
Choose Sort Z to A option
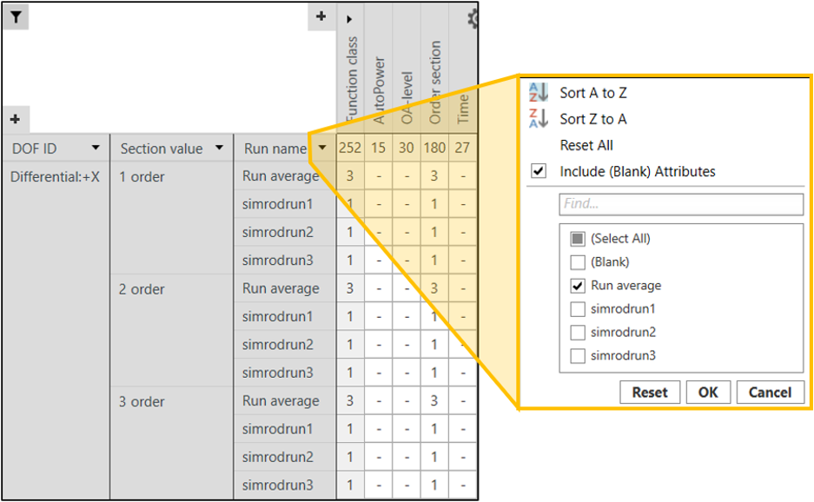point(593,119)
